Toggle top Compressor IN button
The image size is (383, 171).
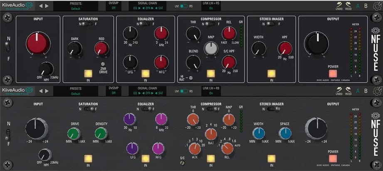[x=211, y=74]
